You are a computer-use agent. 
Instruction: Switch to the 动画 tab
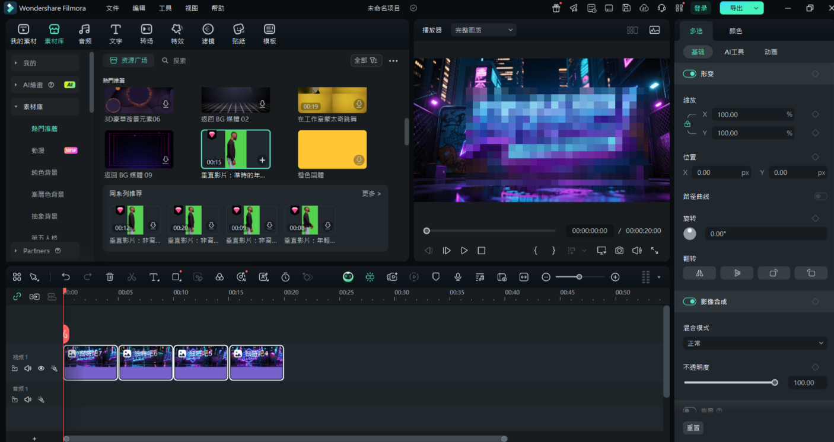point(771,52)
